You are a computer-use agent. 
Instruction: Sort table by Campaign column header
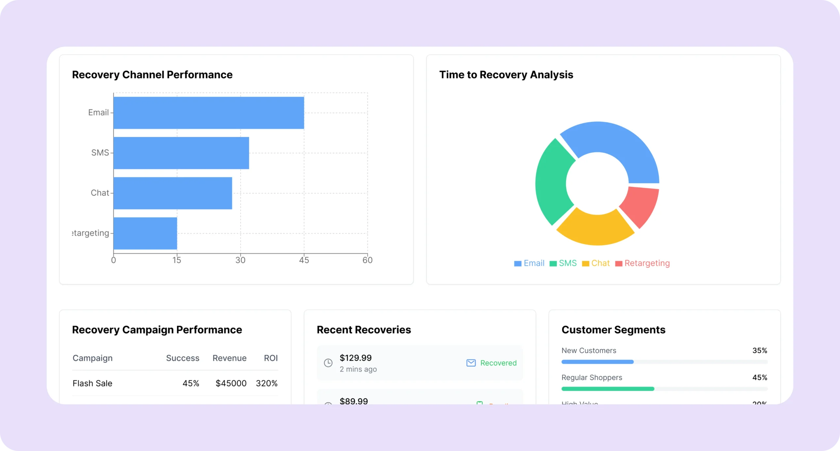tap(93, 358)
